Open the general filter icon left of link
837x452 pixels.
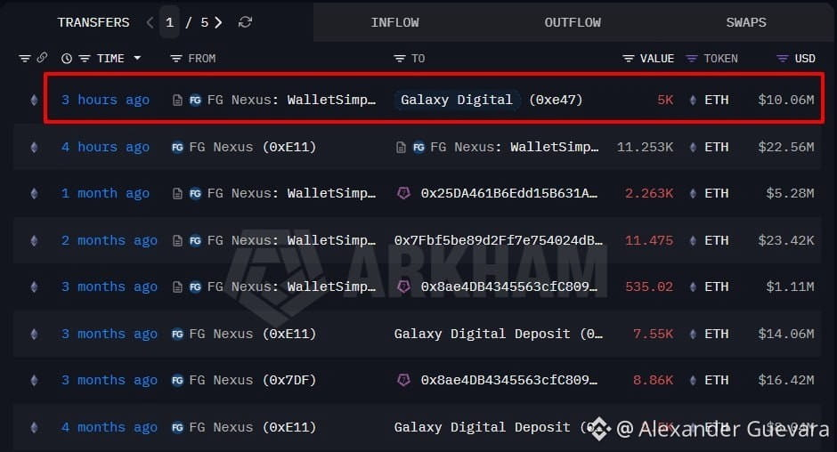[25, 58]
